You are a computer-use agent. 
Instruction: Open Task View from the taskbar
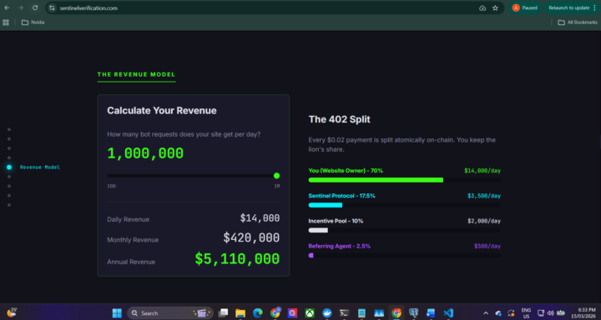pos(223,313)
